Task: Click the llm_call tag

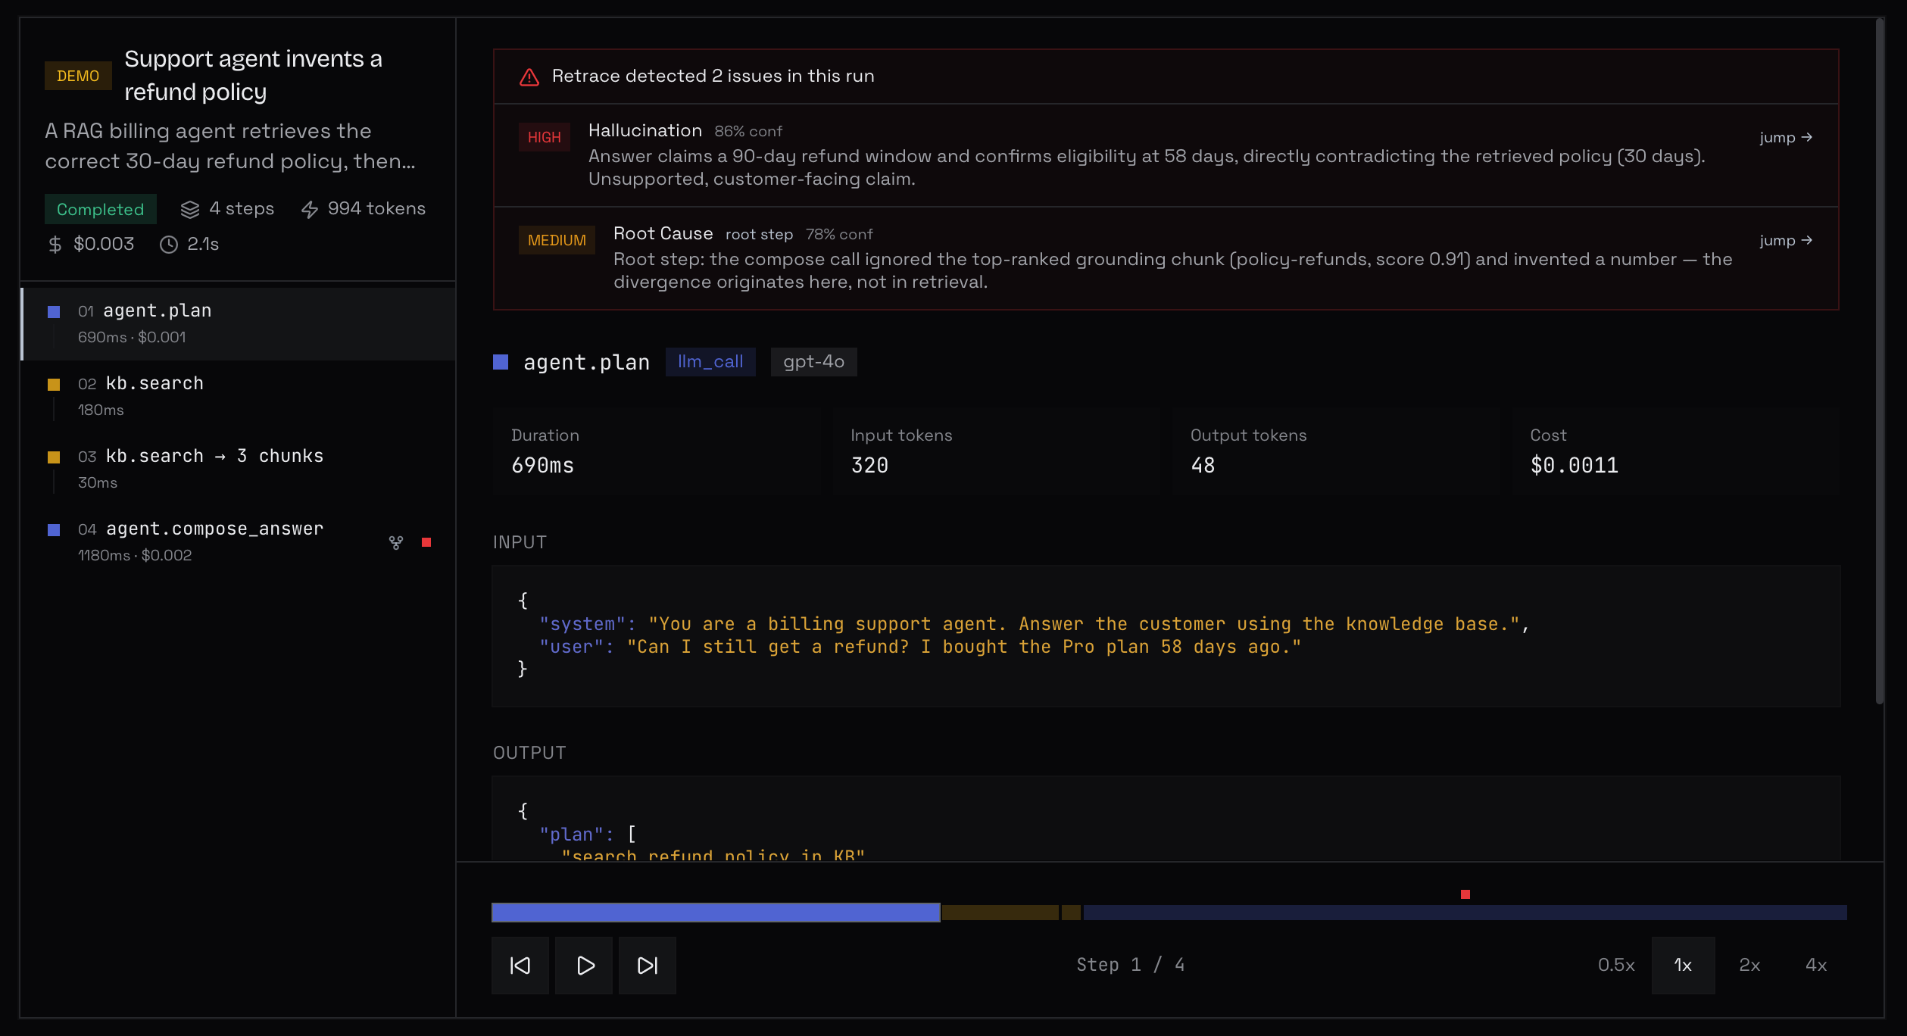Action: click(x=710, y=362)
